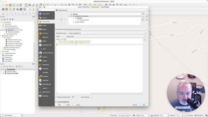Click Refresh icon in Browser panel
208x117 pixels.
pos(4,19)
